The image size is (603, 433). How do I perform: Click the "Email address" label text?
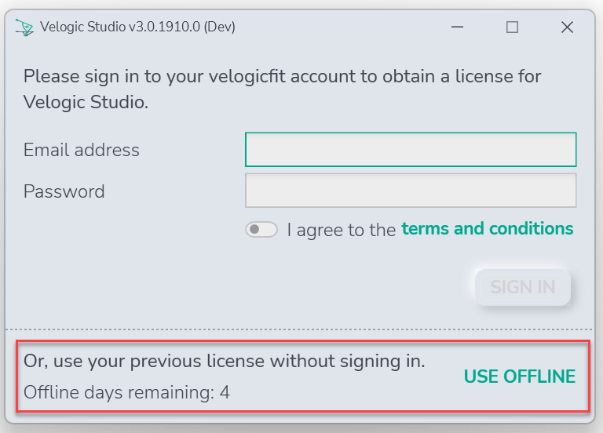tap(82, 150)
